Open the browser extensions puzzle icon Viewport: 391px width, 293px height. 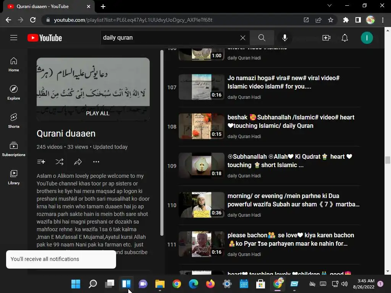[x=346, y=20]
